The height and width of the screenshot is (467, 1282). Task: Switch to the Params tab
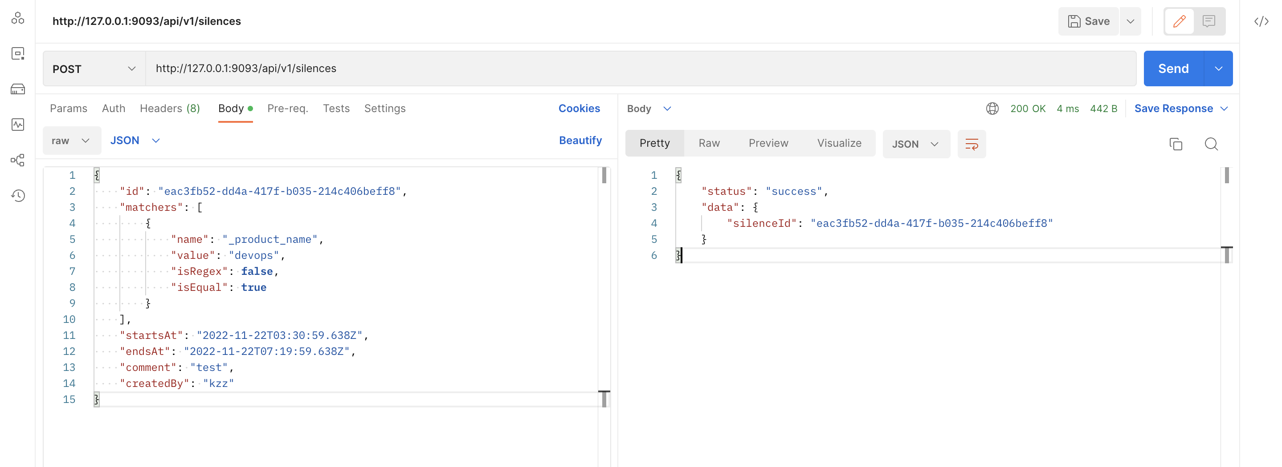[69, 109]
